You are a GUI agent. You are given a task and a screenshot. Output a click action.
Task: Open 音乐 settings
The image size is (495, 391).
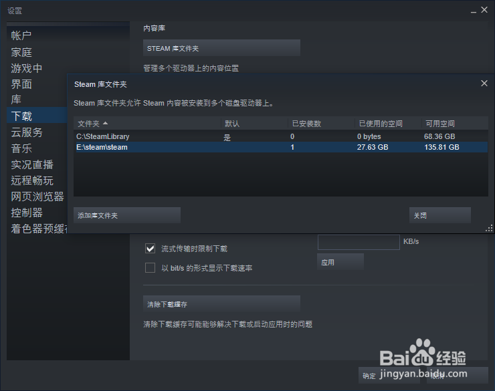click(x=21, y=148)
